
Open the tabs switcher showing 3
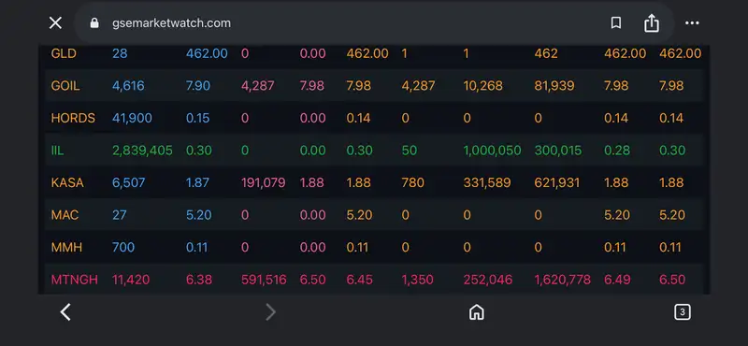[683, 312]
